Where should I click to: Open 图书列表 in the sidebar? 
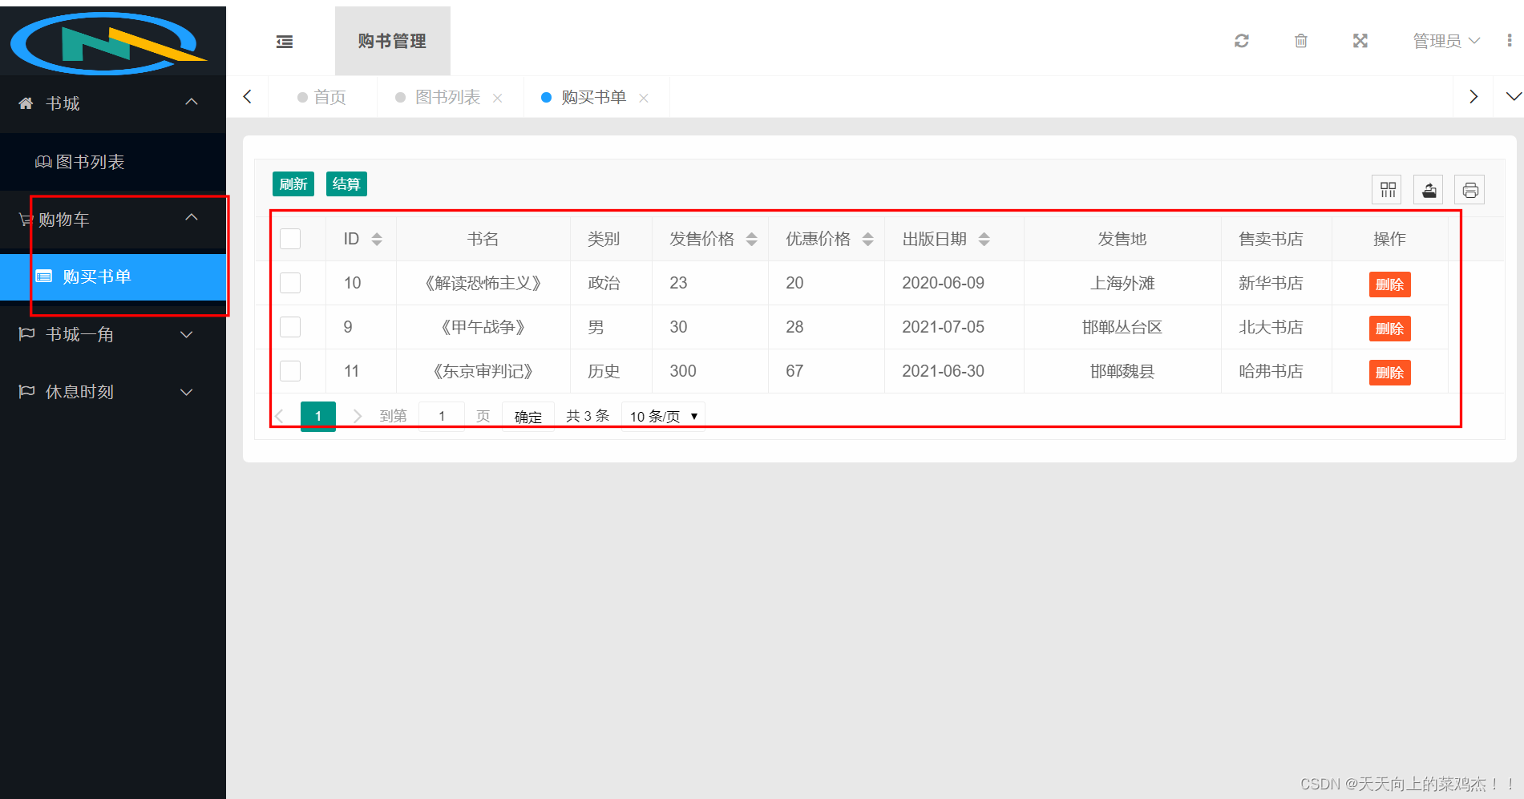(113, 162)
